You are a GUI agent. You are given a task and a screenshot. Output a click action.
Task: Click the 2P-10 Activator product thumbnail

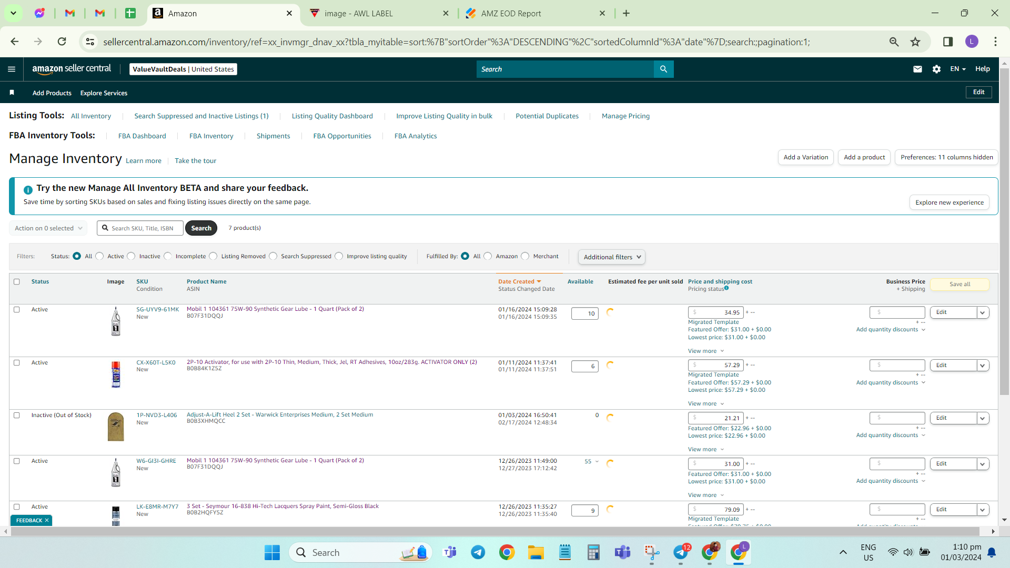116,374
